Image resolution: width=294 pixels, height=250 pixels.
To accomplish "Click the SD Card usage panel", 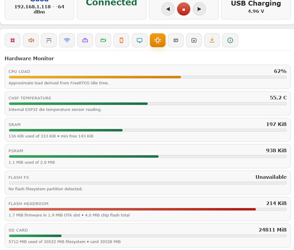I will click(x=148, y=235).
